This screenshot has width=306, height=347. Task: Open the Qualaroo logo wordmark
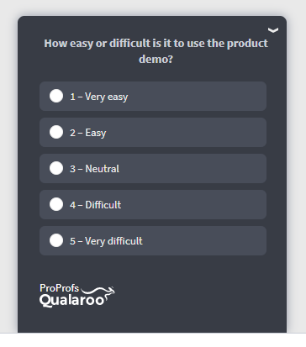click(72, 300)
